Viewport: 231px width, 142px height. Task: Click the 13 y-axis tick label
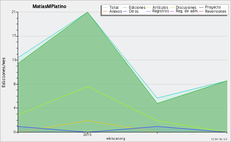(x=13, y=60)
